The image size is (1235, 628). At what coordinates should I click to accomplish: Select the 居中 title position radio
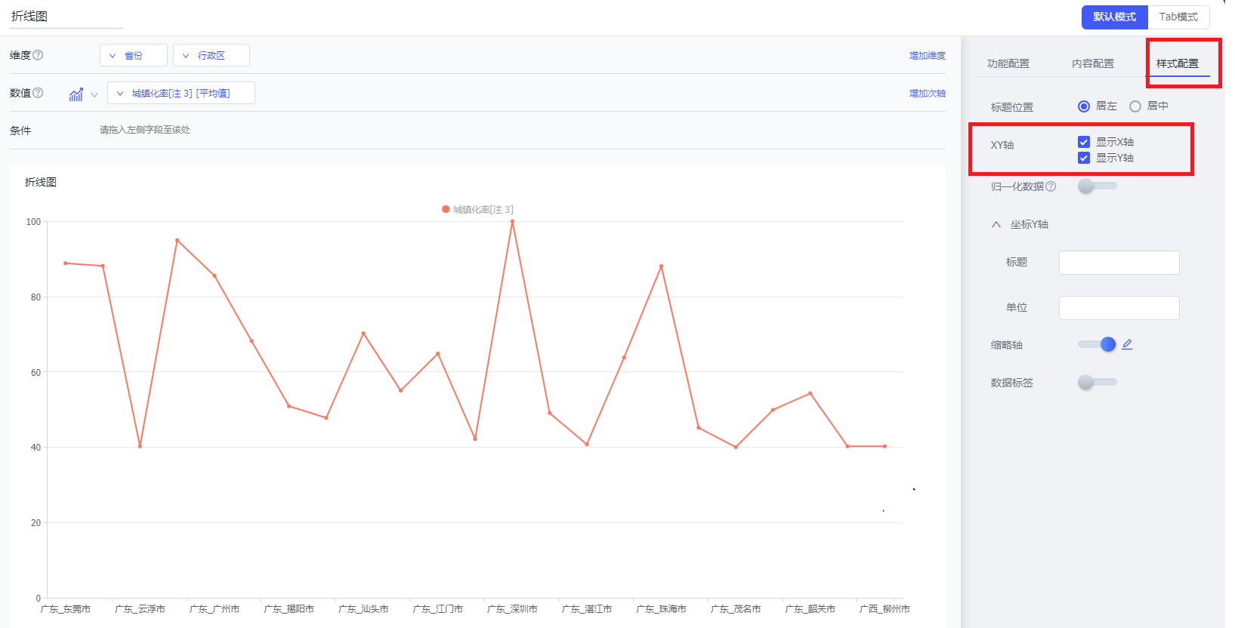pyautogui.click(x=1135, y=106)
